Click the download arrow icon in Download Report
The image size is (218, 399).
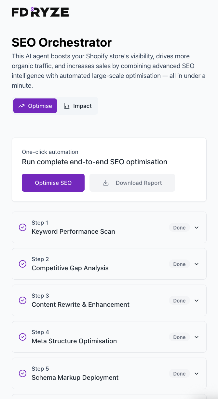106,183
